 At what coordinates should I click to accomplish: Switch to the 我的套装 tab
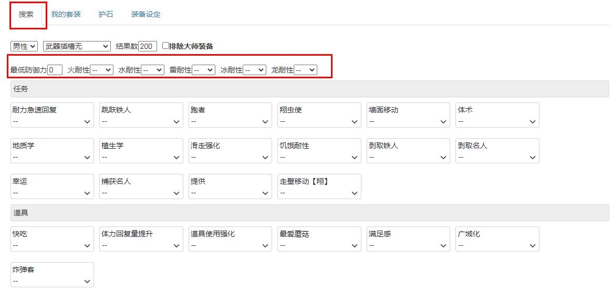tap(66, 14)
